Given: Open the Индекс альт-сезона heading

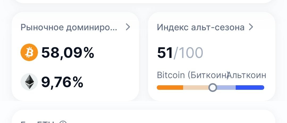Looking at the screenshot, I should point(201,27).
